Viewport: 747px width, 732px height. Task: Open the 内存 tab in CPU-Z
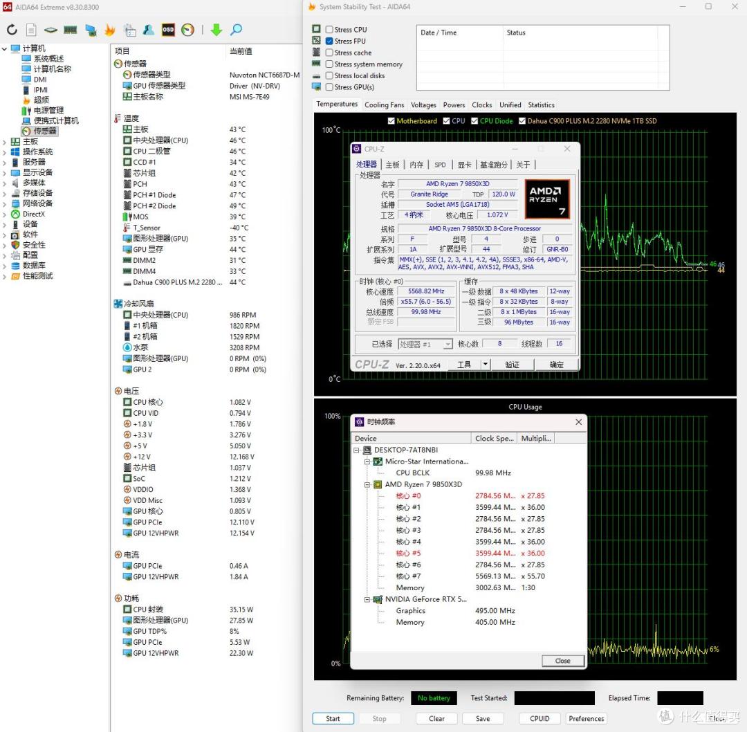(416, 165)
